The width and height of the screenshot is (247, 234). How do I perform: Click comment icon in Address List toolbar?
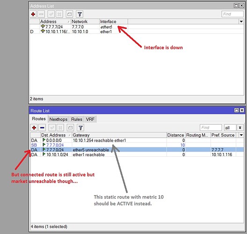click(69, 14)
